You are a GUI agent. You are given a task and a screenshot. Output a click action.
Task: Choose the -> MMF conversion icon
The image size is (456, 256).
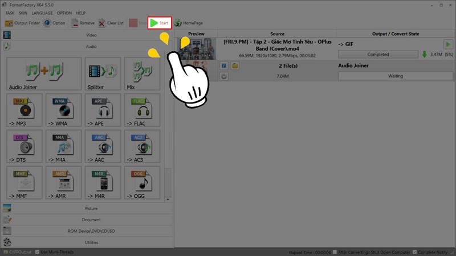25,183
